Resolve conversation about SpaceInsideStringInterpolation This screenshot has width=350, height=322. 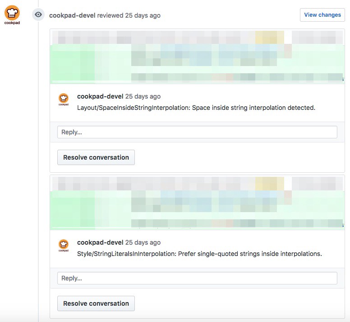pyautogui.click(x=96, y=157)
